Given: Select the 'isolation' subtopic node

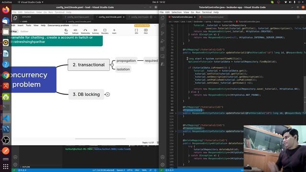Looking at the screenshot, I should coord(123,69).
